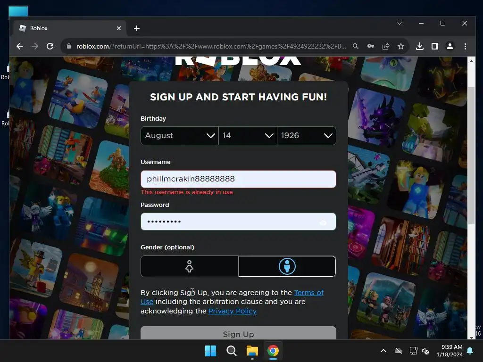Image resolution: width=483 pixels, height=362 pixels.
Task: Open Chrome three-dot menu
Action: click(465, 46)
